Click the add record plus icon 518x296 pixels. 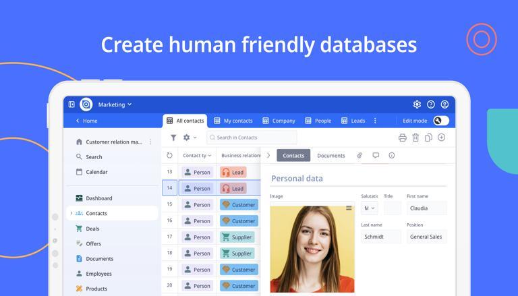[441, 138]
